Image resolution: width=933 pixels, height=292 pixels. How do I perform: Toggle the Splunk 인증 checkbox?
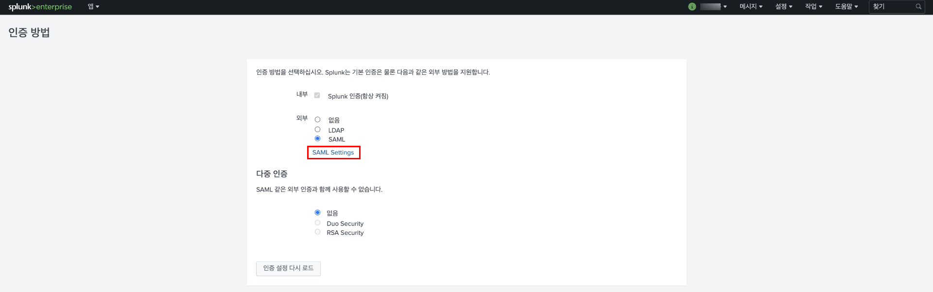coord(317,96)
